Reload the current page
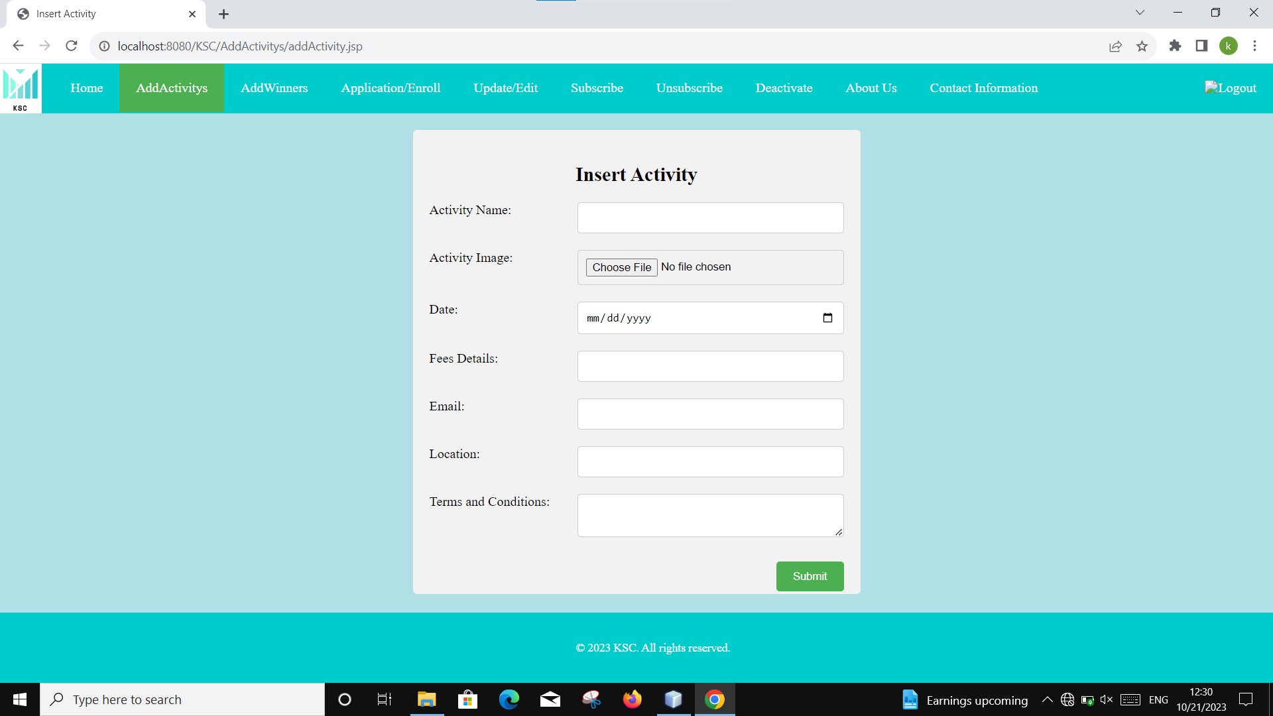 tap(72, 46)
